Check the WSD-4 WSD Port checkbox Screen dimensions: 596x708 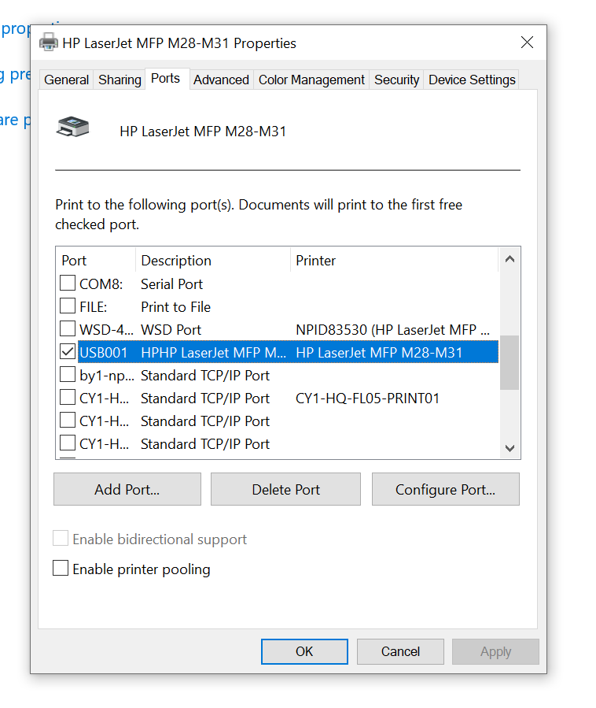[x=67, y=329]
